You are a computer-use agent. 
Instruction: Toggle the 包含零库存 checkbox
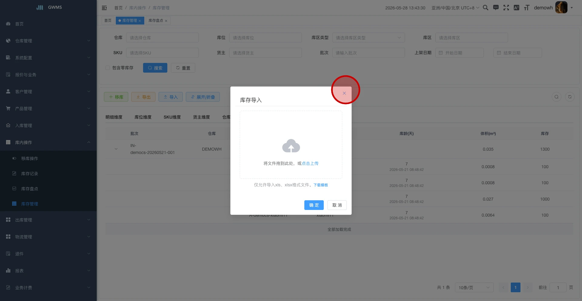click(x=108, y=68)
